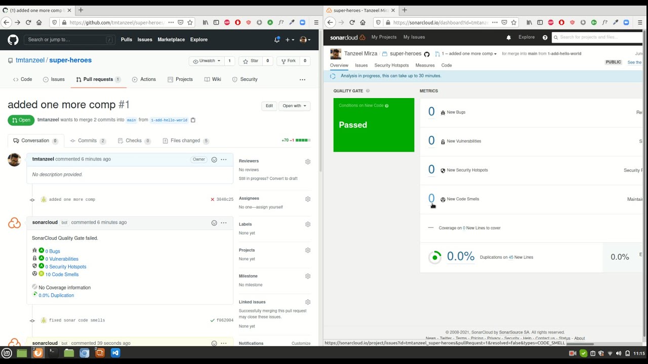Open commit 3040c25 hash link
This screenshot has width=648, height=364.
pos(225,199)
